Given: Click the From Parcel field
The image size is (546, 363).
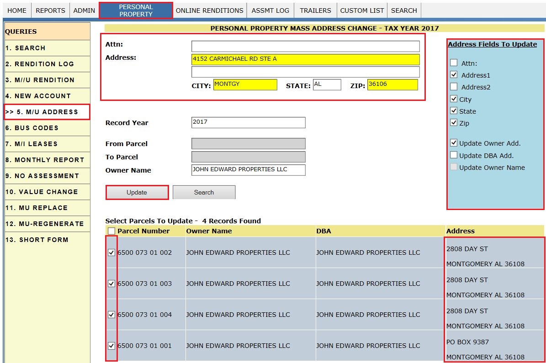Looking at the screenshot, I should click(x=248, y=143).
